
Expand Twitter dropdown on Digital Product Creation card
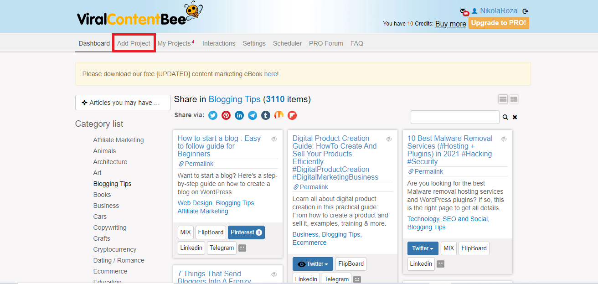coord(313,264)
